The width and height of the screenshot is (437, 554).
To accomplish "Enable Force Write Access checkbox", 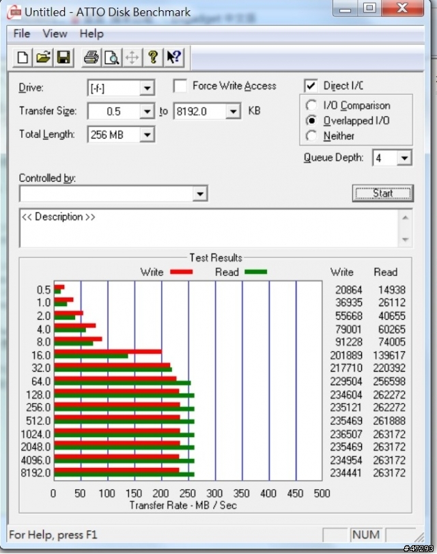I will tap(180, 86).
